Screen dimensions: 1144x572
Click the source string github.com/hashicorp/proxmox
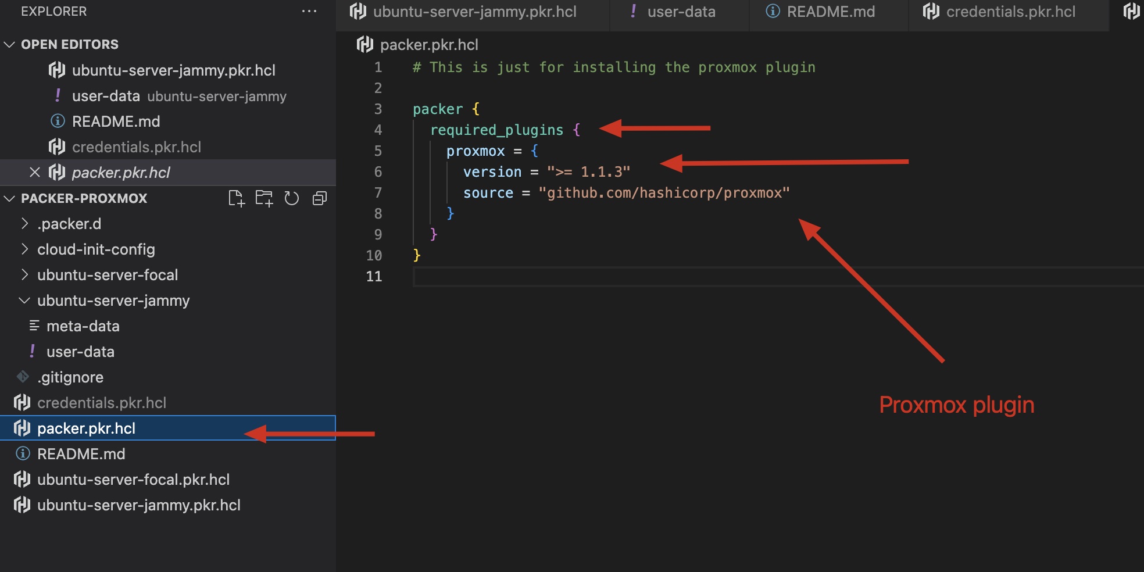664,193
